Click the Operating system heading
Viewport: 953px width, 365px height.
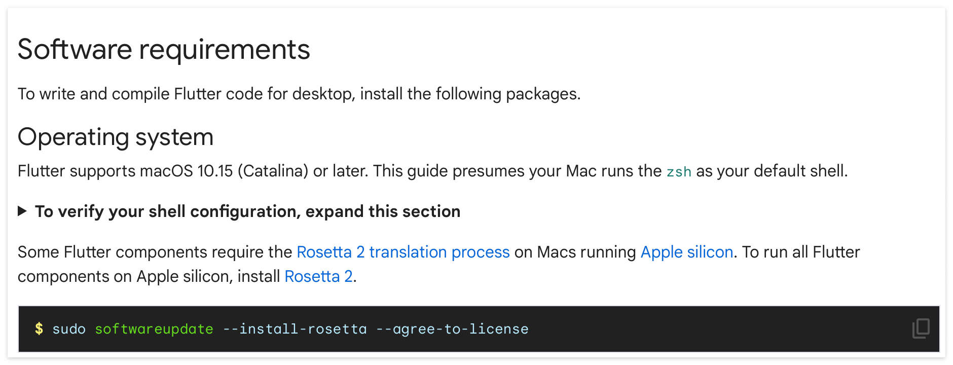[x=116, y=137]
